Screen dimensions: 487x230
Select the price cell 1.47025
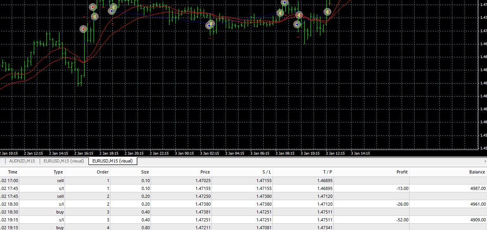[x=202, y=181]
